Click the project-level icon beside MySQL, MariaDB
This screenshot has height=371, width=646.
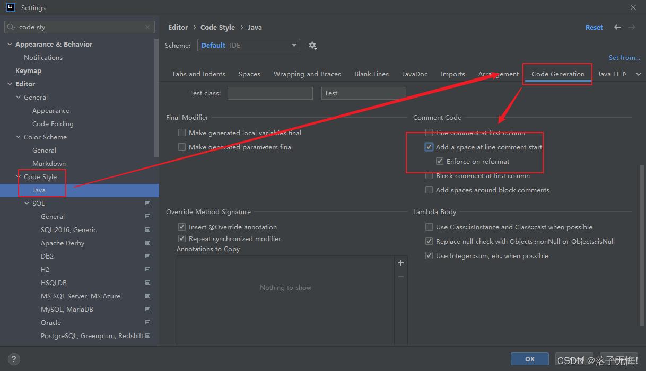[x=148, y=309]
